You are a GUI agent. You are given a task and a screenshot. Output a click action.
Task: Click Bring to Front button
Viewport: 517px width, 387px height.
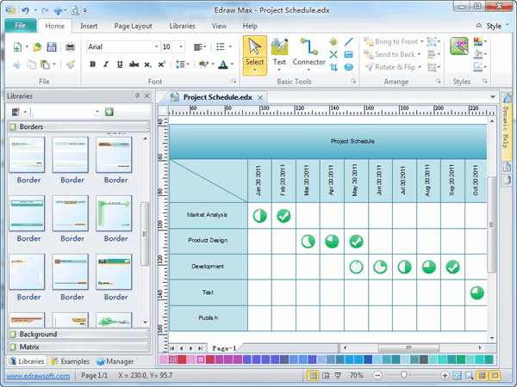[x=392, y=41]
